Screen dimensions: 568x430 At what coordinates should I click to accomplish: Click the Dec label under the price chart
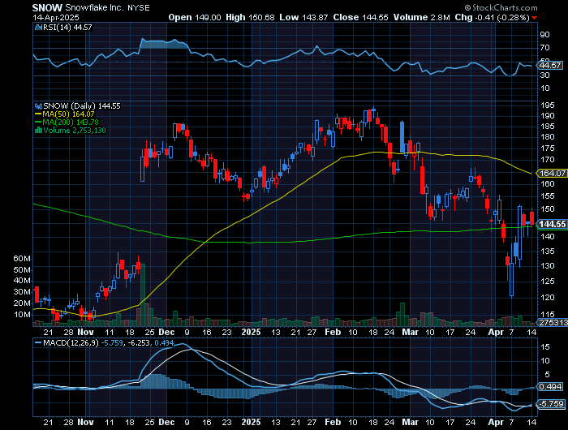point(166,332)
